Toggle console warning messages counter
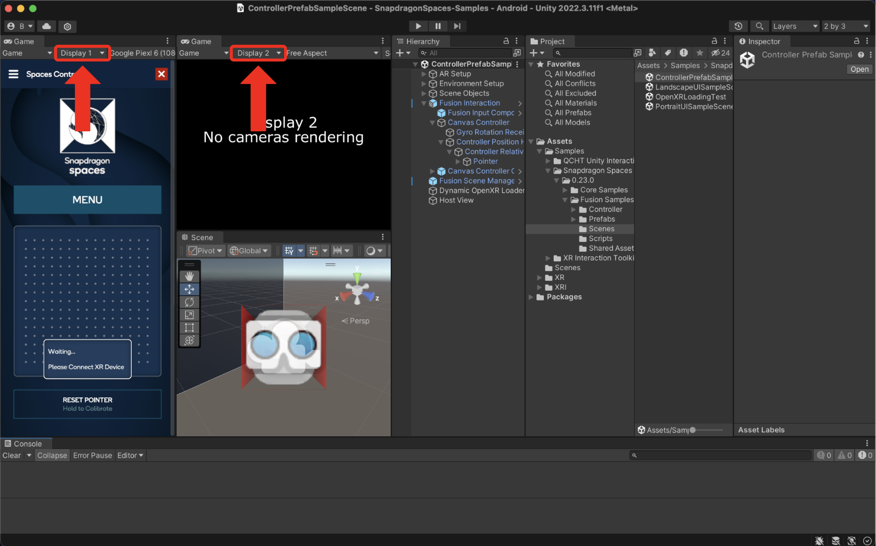Screen dimensions: 876x546 845,455
